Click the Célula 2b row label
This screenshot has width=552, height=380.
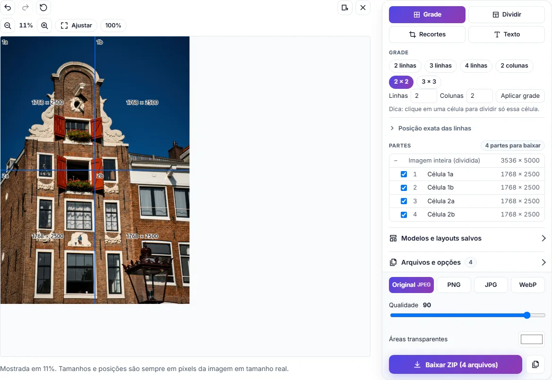(441, 215)
